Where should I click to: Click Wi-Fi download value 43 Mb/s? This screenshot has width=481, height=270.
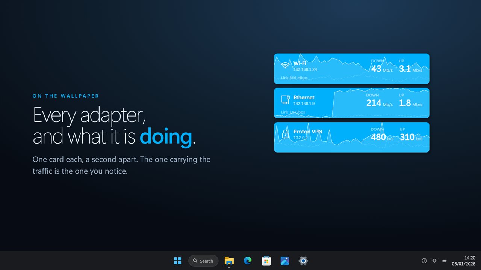[x=382, y=69]
